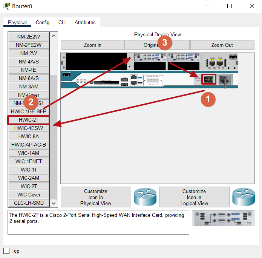Enable the Top checkbox

pyautogui.click(x=6, y=251)
